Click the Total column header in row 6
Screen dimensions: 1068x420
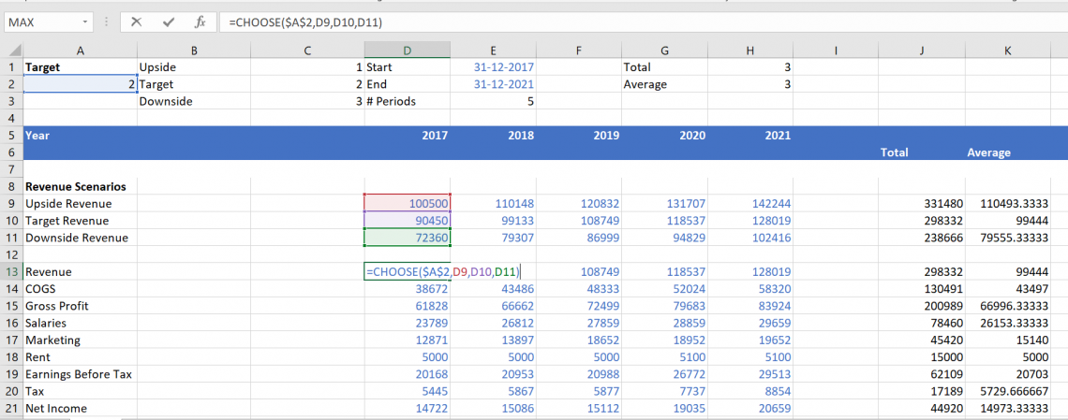[894, 152]
